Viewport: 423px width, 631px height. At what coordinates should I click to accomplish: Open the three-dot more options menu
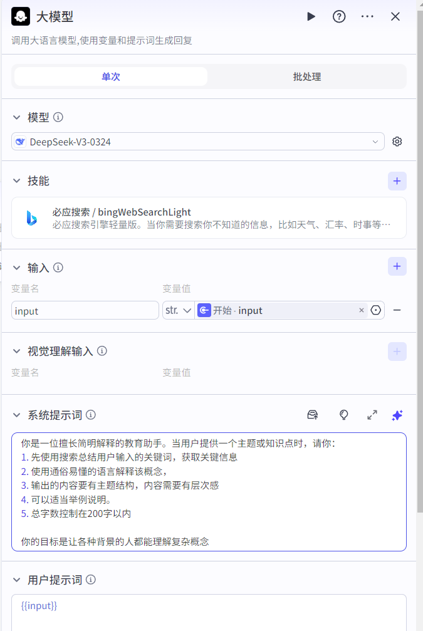(x=367, y=16)
